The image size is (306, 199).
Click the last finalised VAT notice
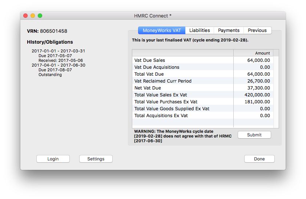click(x=190, y=40)
